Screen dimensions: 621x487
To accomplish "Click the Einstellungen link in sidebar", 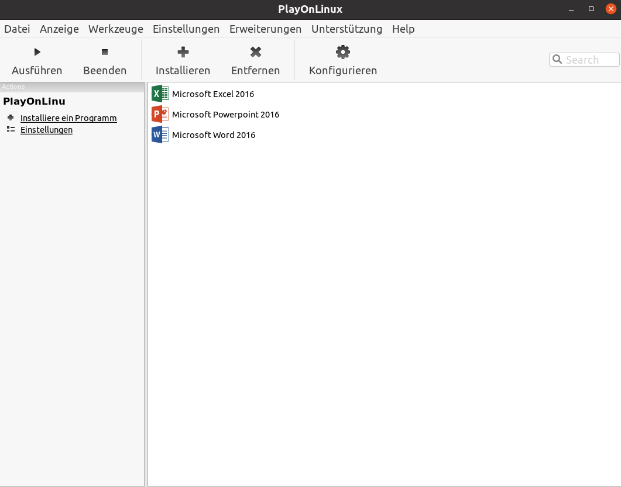I will (x=46, y=130).
